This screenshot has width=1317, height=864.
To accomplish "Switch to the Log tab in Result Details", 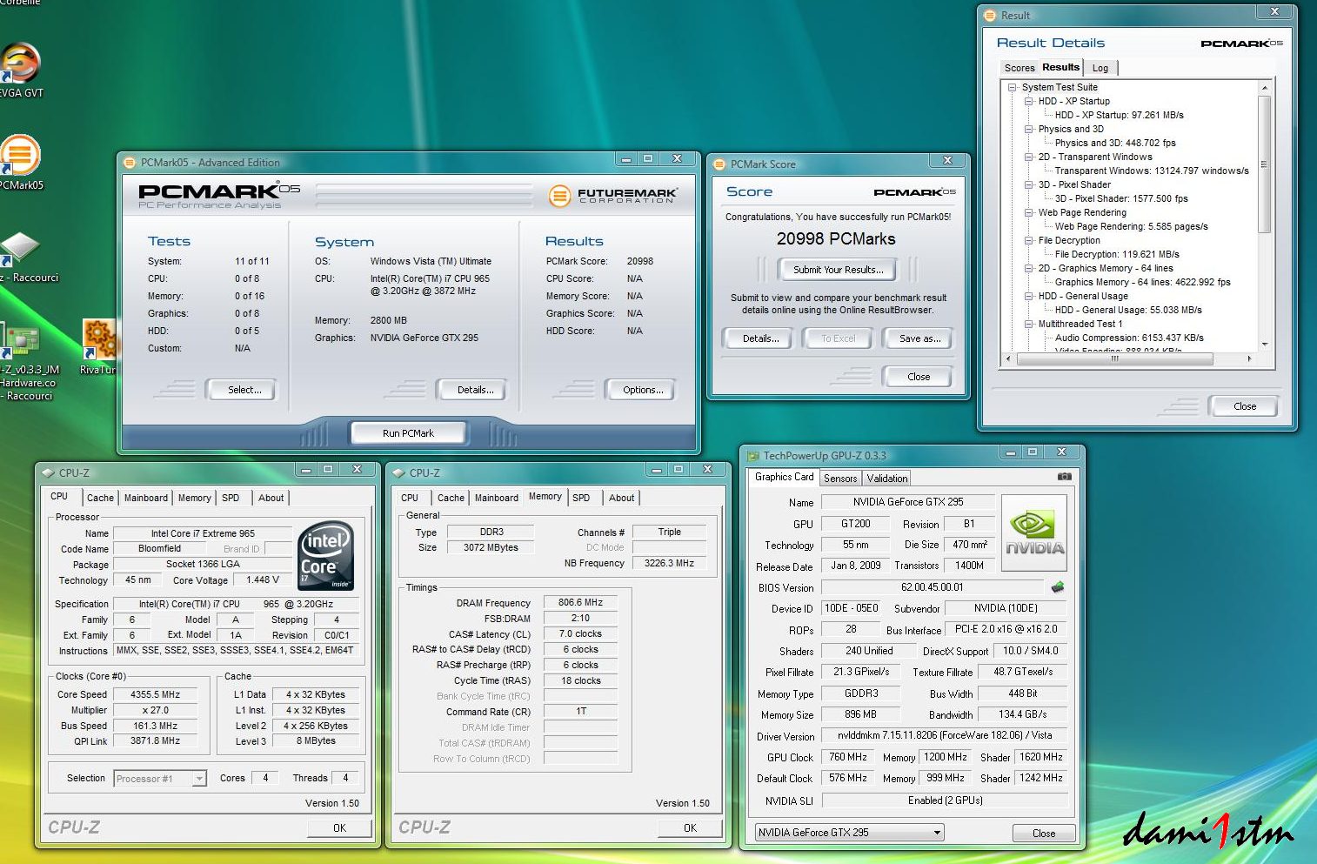I will click(x=1100, y=68).
